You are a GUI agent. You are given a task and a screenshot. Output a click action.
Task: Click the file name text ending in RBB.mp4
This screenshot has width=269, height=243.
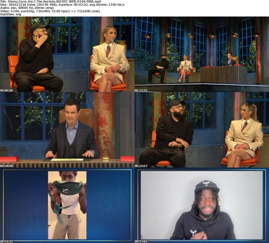click(50, 2)
